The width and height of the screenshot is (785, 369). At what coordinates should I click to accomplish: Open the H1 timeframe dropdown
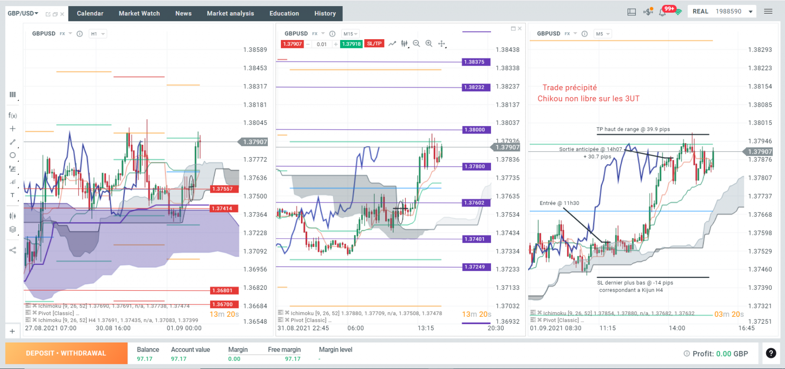(98, 34)
